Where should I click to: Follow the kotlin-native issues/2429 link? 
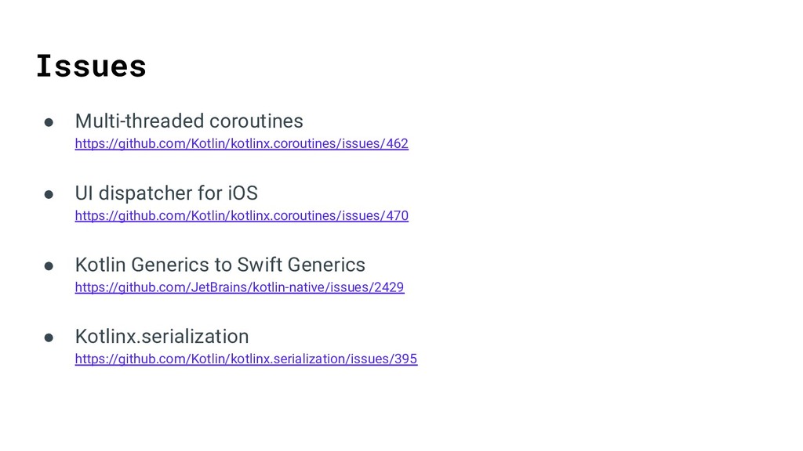[x=240, y=287]
